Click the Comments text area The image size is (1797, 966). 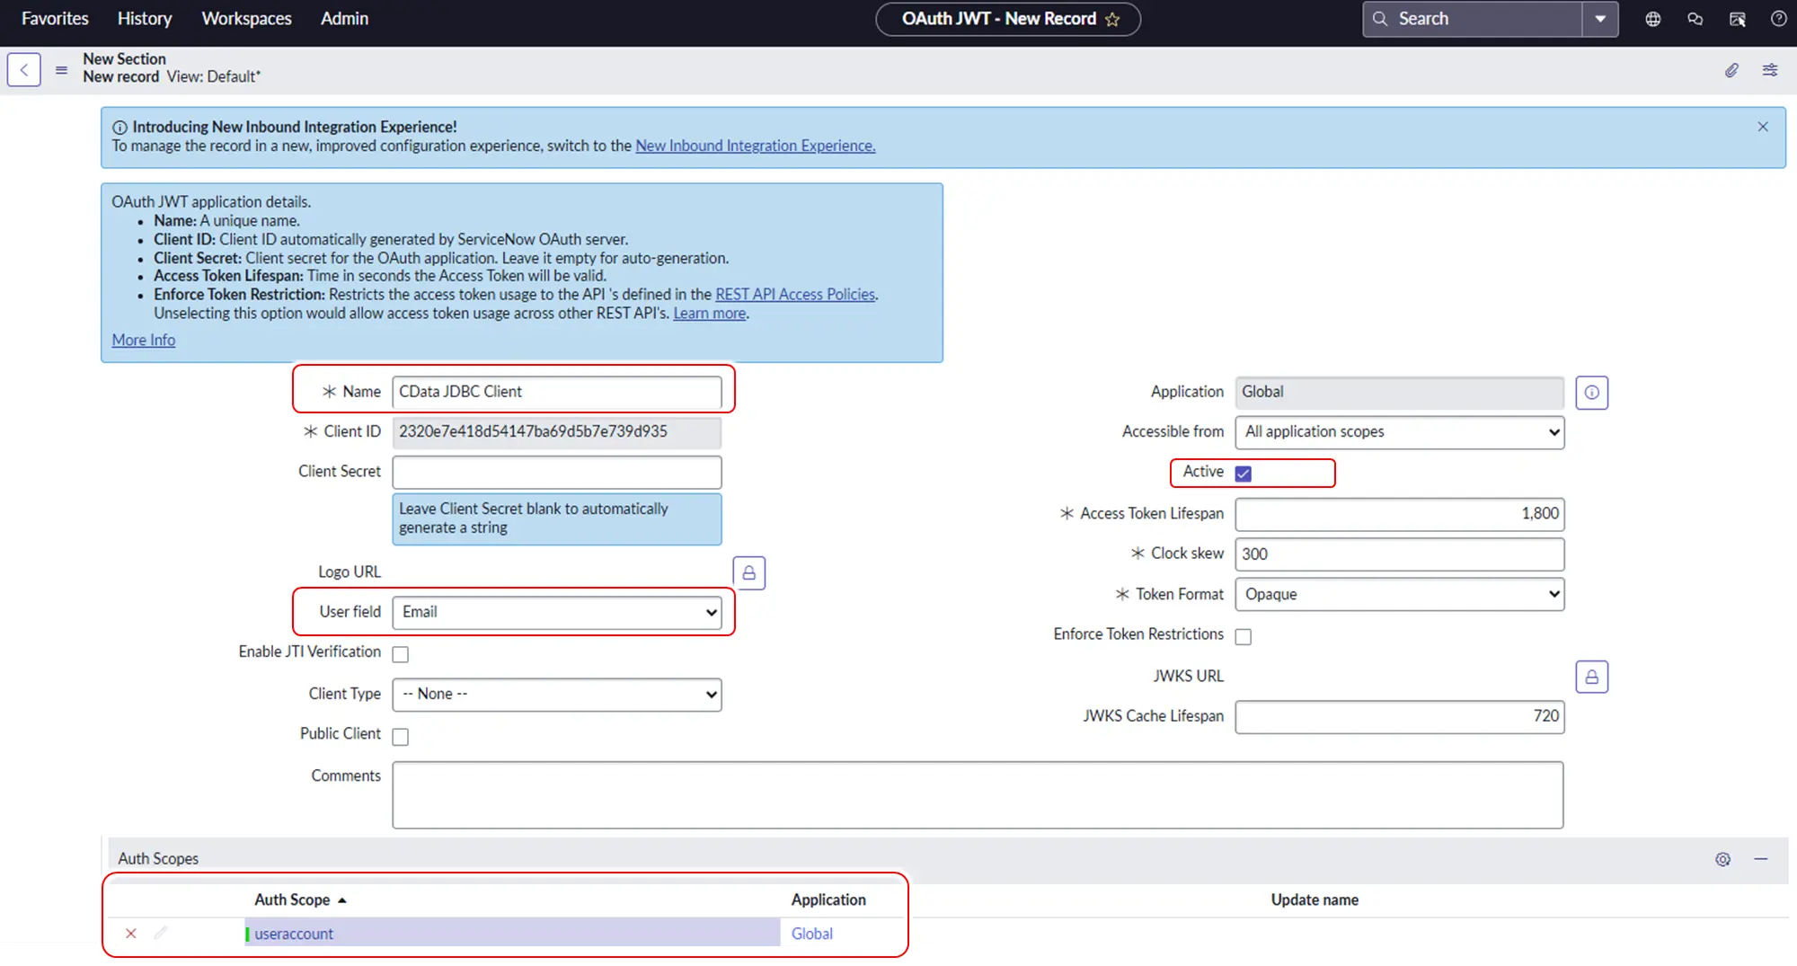tap(978, 795)
